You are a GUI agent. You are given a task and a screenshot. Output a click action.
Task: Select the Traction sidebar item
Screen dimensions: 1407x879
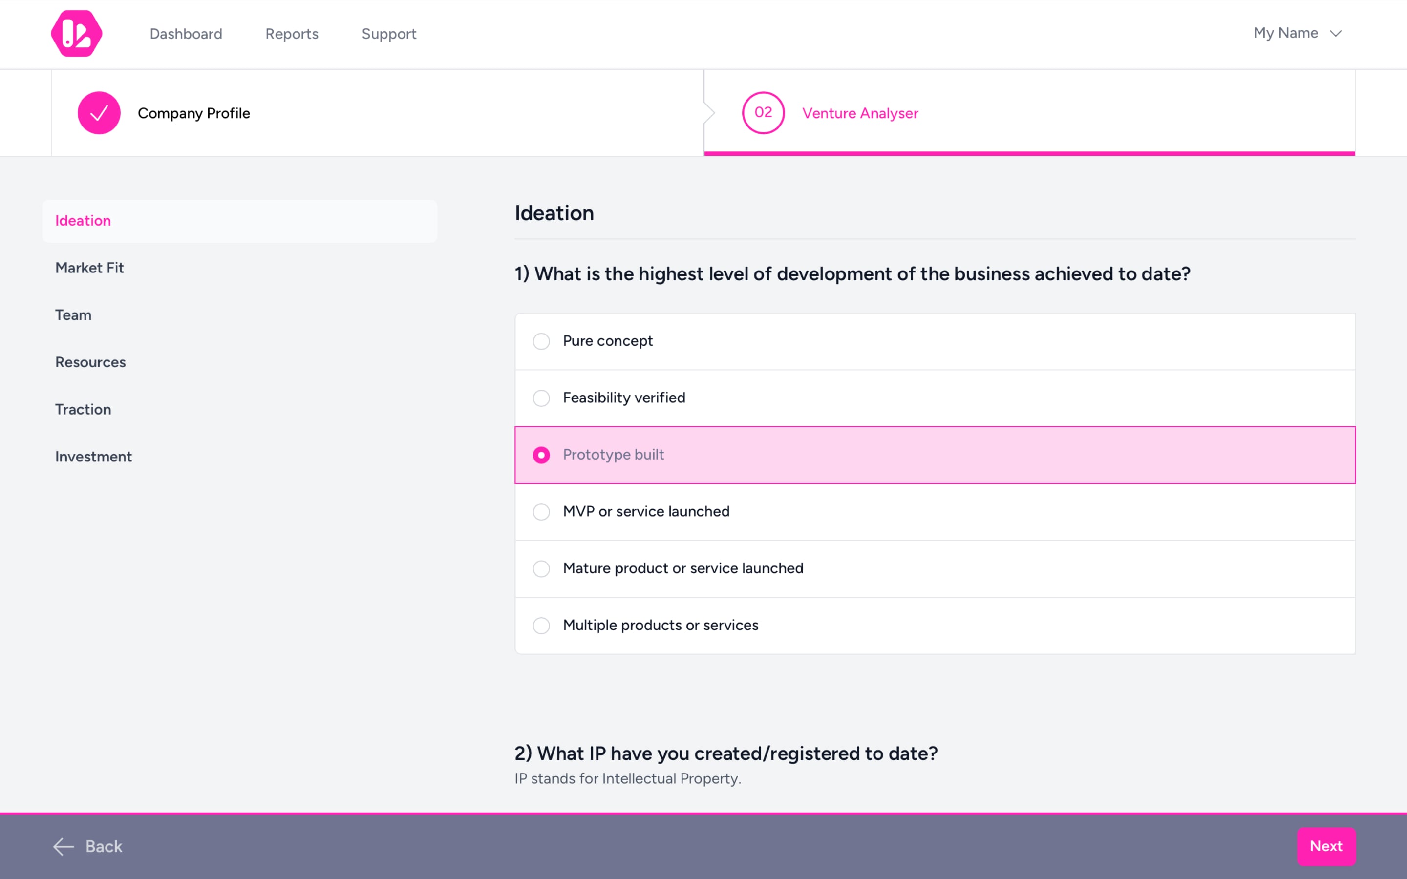pos(83,409)
